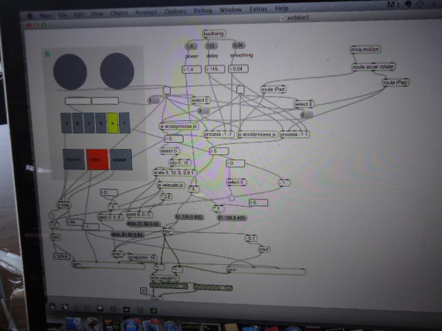Select the leftmost grey tab in six-button row

click(66, 123)
